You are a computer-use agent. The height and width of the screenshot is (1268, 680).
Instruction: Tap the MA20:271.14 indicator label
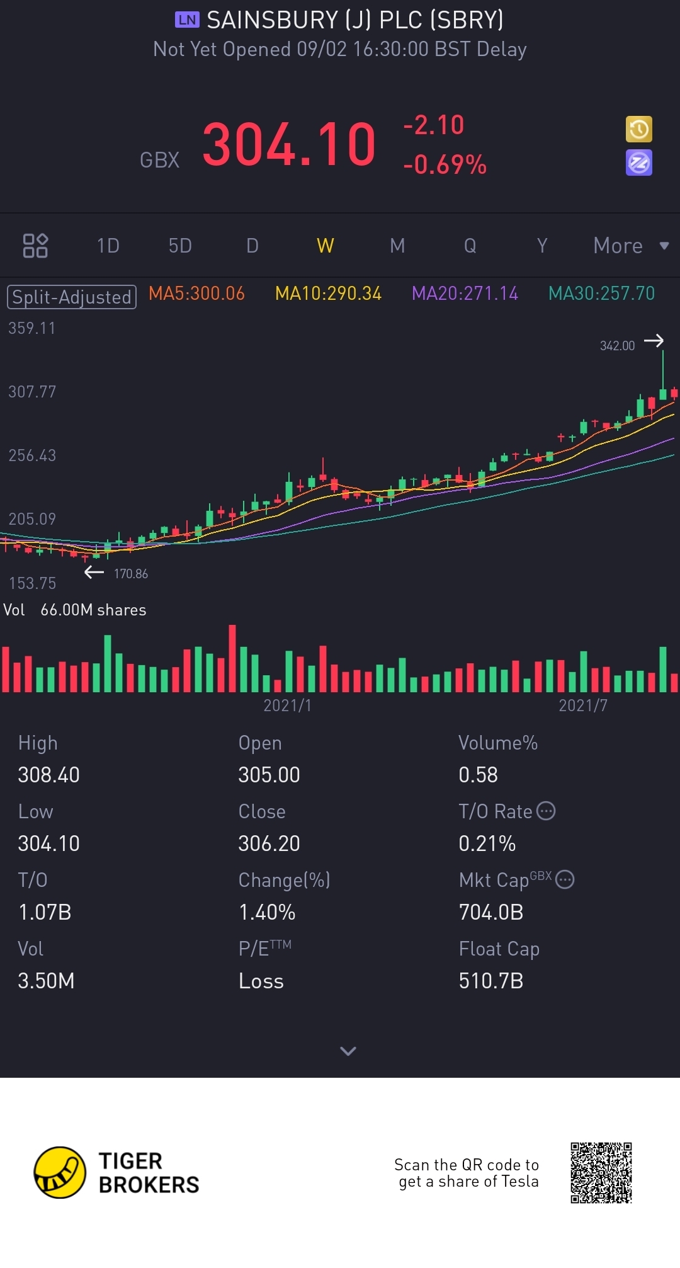point(465,294)
